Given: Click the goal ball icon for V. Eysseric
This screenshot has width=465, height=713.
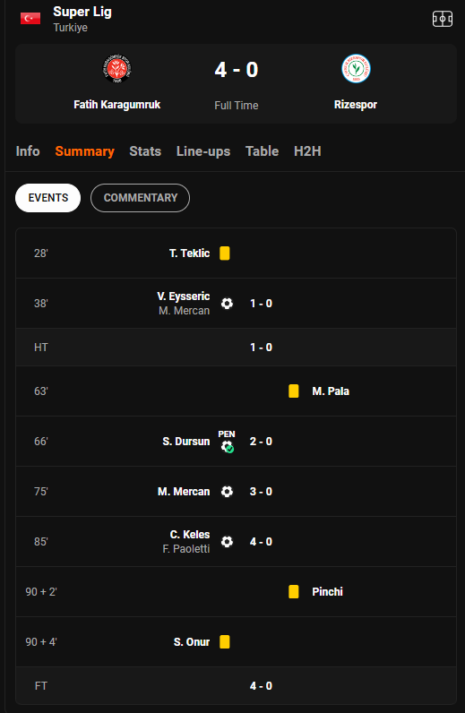Looking at the screenshot, I should 227,304.
